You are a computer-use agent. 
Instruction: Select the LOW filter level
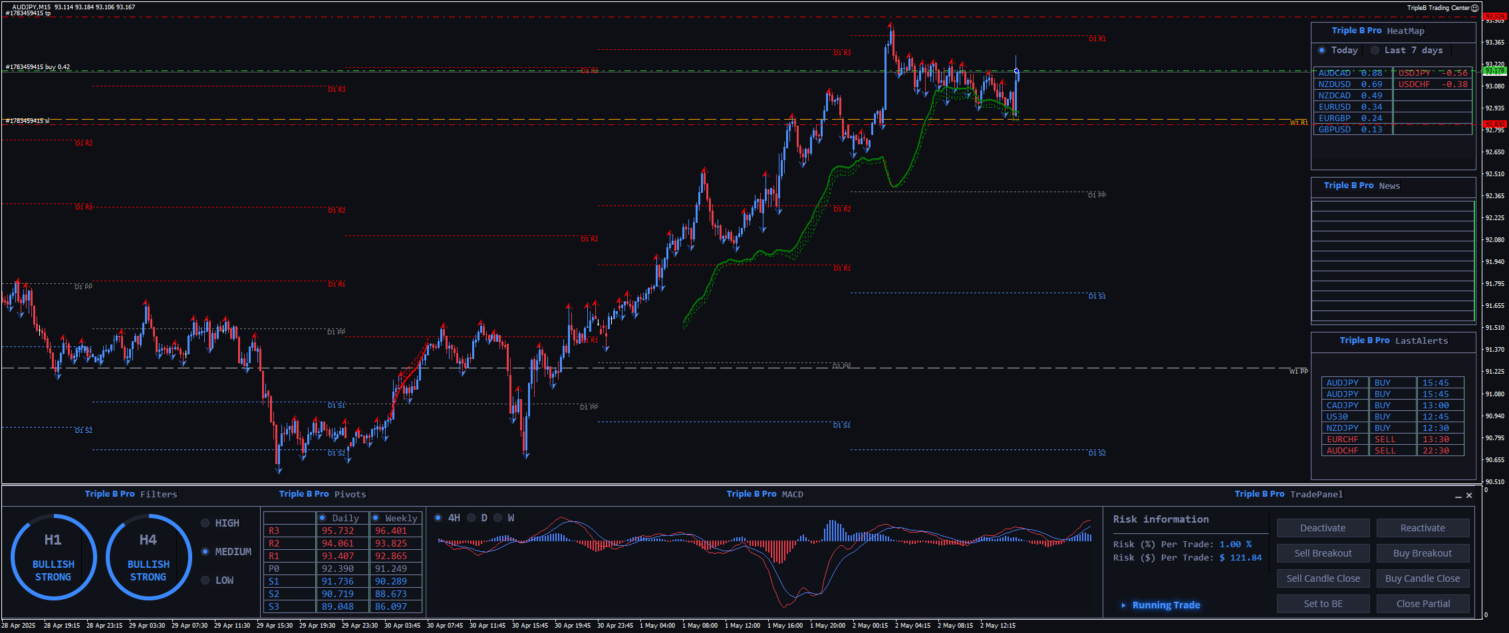[x=206, y=580]
